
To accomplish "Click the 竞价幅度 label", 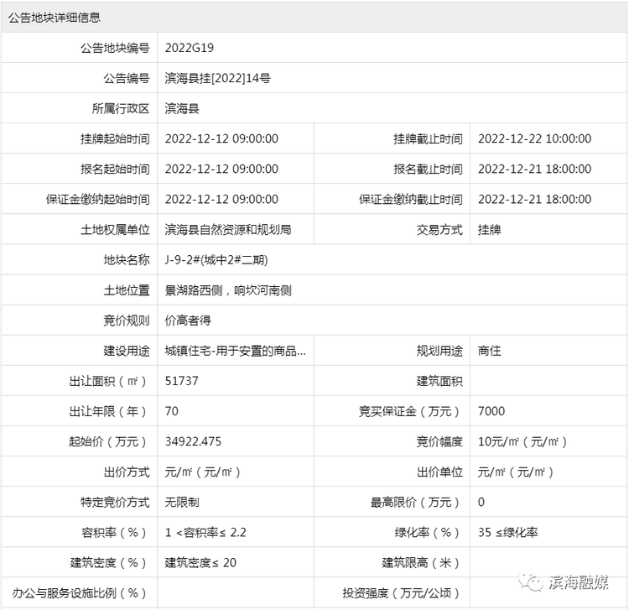I will (439, 442).
